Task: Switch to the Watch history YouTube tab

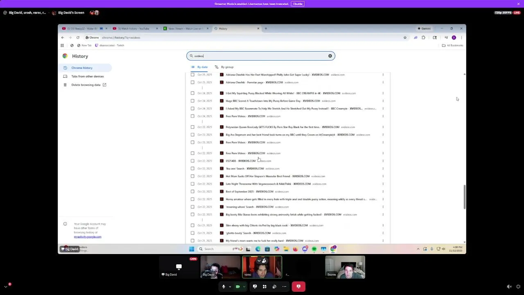Action: tap(136, 29)
